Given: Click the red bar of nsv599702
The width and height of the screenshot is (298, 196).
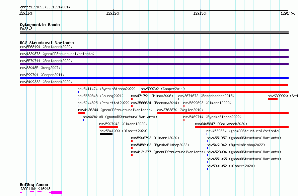Looking at the screenshot, I should pyautogui.click(x=215, y=92).
